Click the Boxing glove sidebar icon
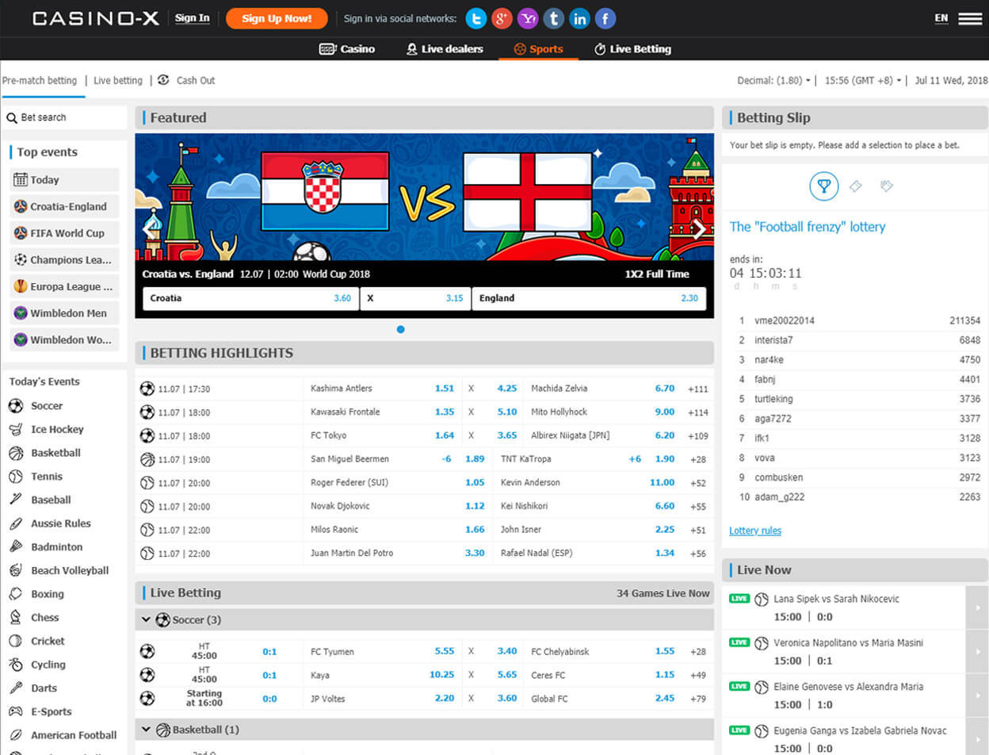This screenshot has height=755, width=989. (x=16, y=594)
